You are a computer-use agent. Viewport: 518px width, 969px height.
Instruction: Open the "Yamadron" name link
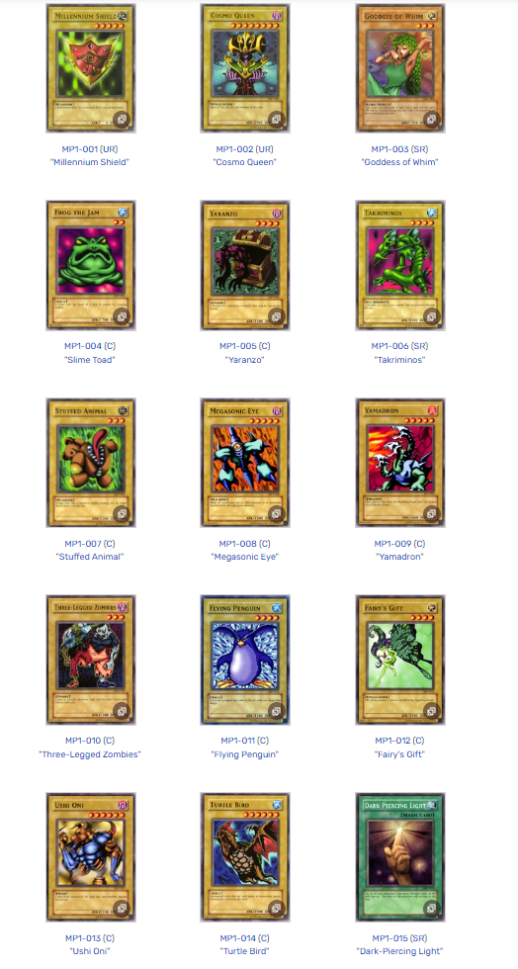(399, 557)
